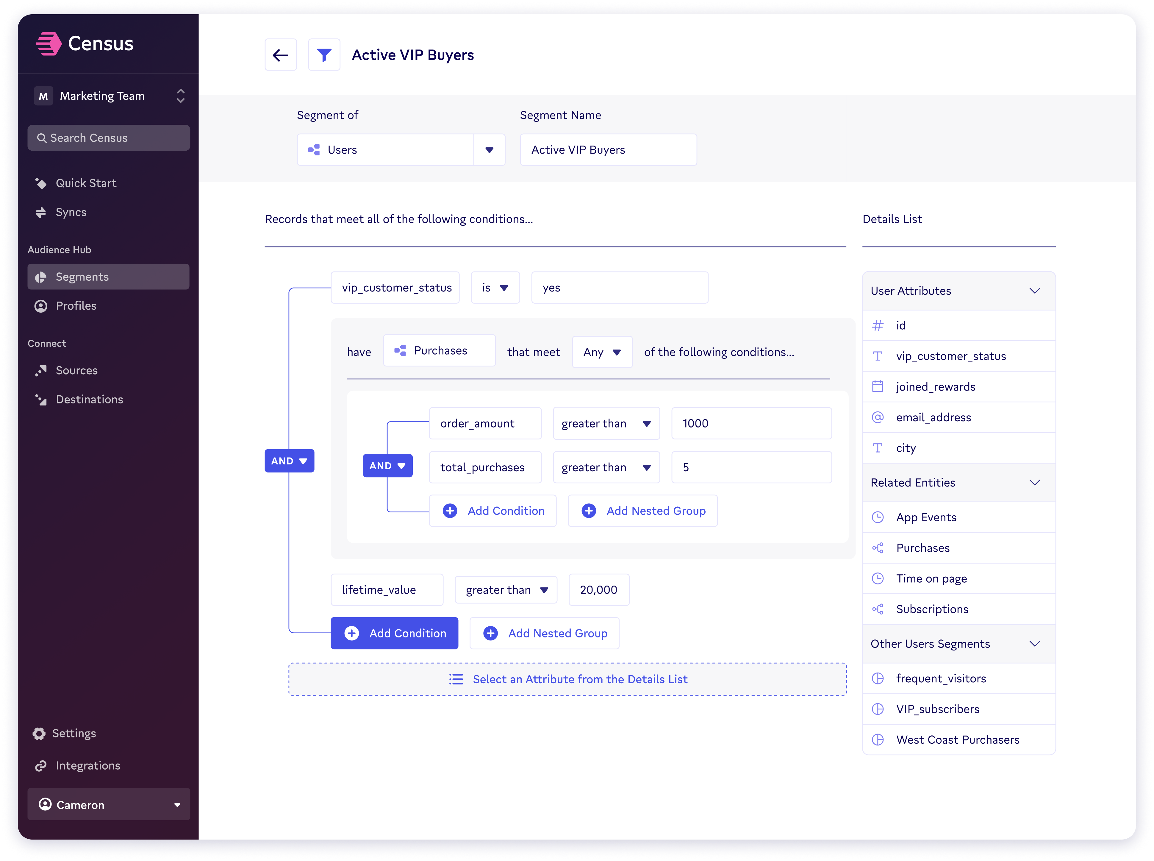The height and width of the screenshot is (861, 1154).
Task: Open the Users segment-of dropdown
Action: tap(489, 150)
